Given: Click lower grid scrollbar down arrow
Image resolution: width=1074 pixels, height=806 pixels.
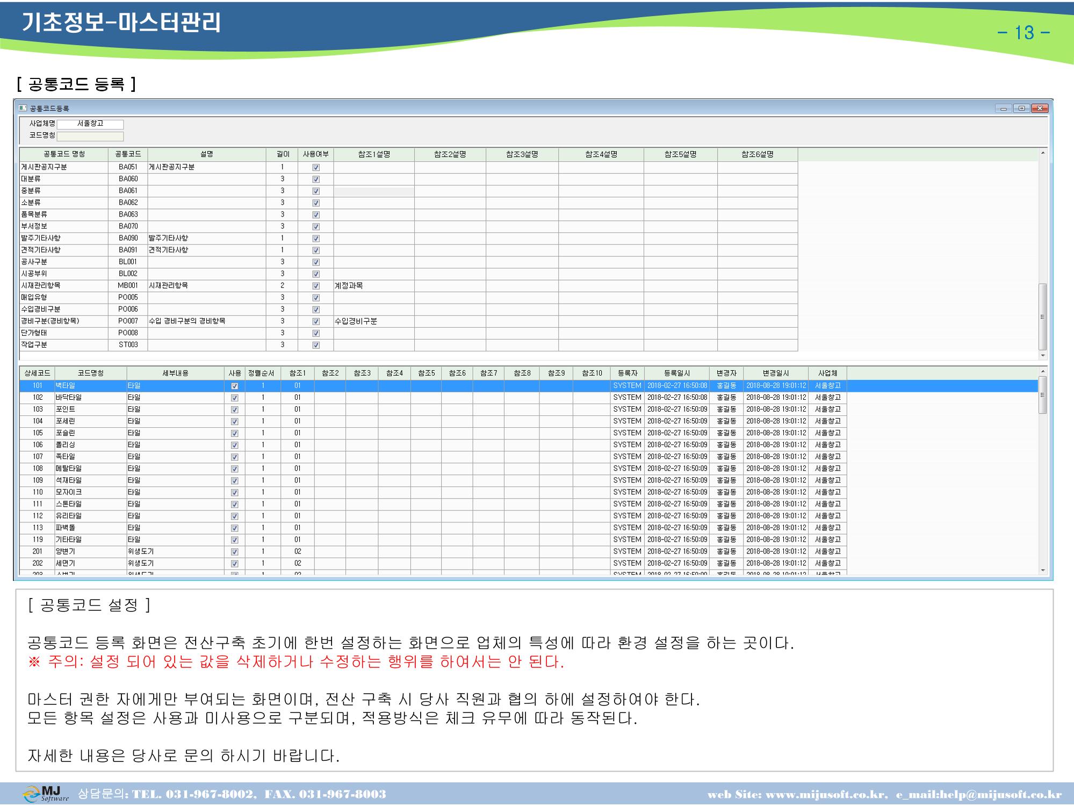Looking at the screenshot, I should (x=1043, y=570).
